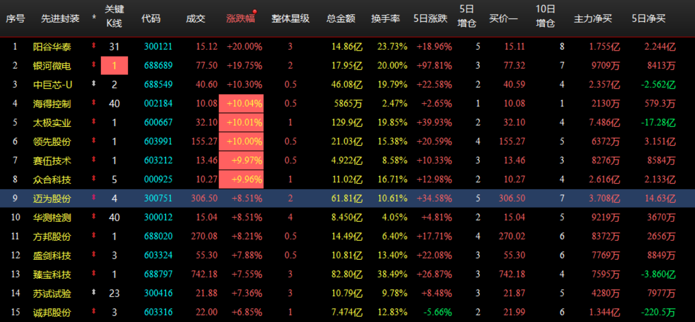The image size is (695, 322).
Task: Sort by 总金额 column header
Action: pyautogui.click(x=341, y=18)
